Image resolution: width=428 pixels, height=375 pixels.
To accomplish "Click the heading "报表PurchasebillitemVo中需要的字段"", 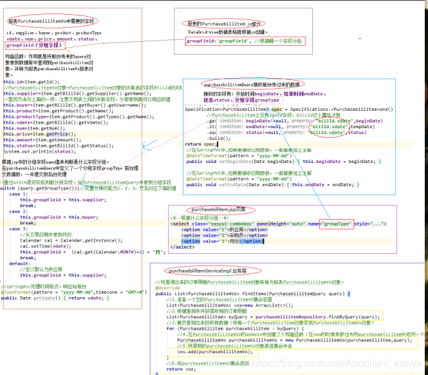I will coord(51,21).
